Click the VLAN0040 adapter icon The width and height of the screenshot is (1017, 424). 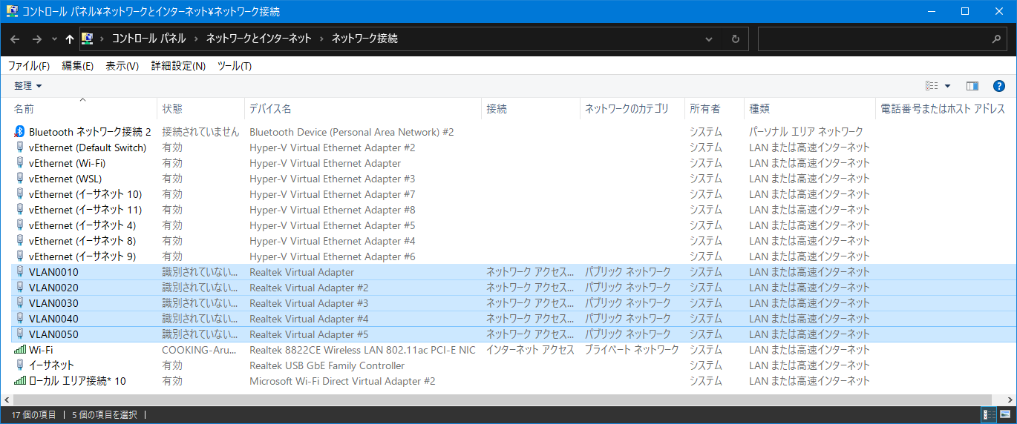[20, 319]
